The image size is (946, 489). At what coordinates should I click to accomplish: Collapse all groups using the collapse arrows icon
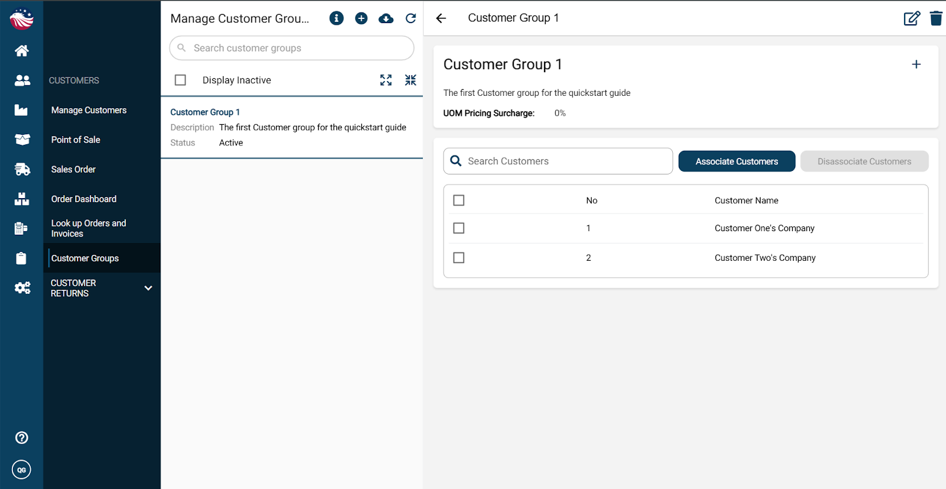[410, 80]
